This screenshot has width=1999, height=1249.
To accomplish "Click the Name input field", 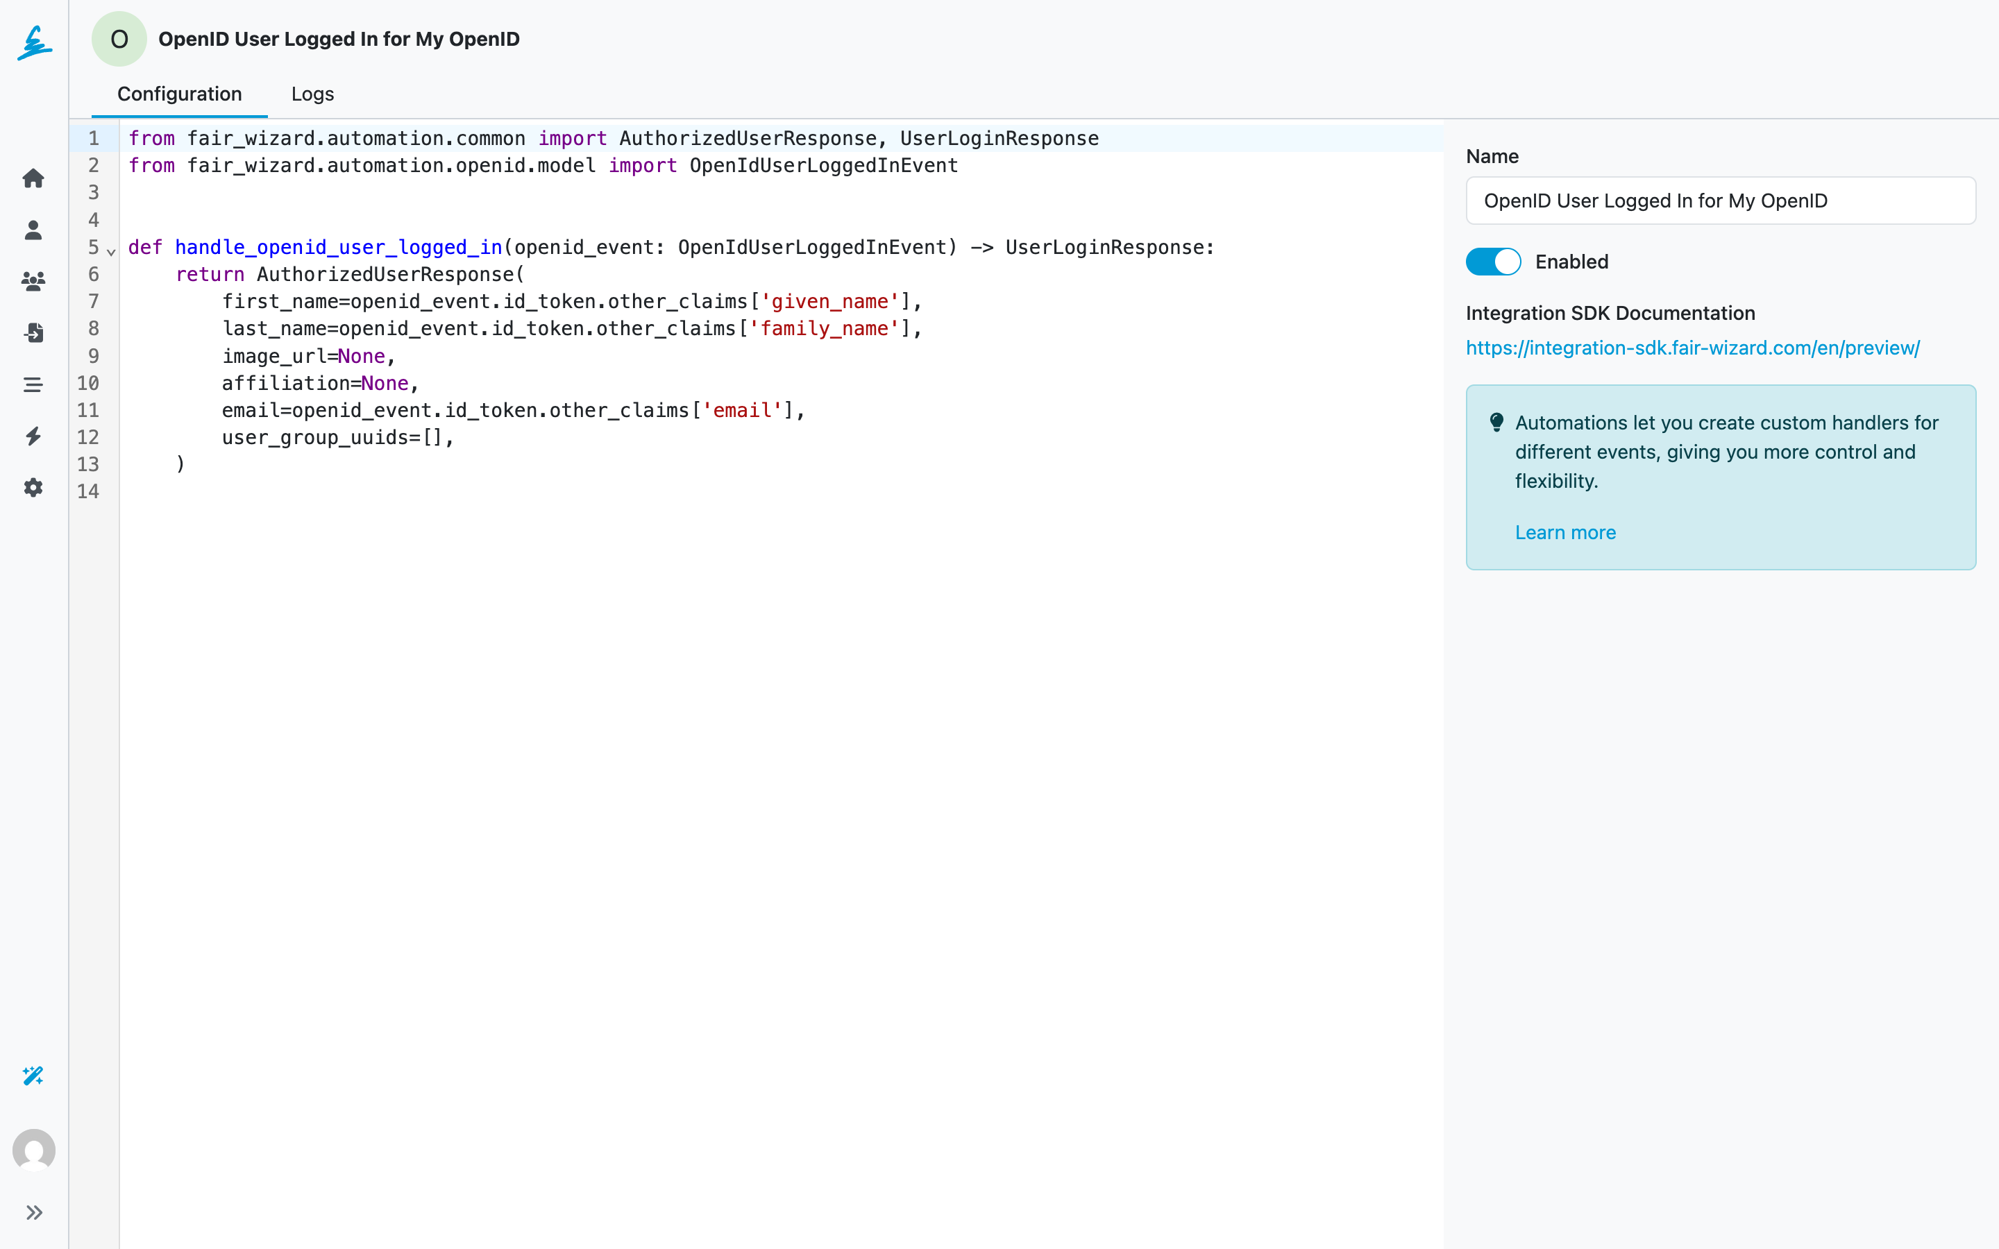I will pyautogui.click(x=1721, y=201).
